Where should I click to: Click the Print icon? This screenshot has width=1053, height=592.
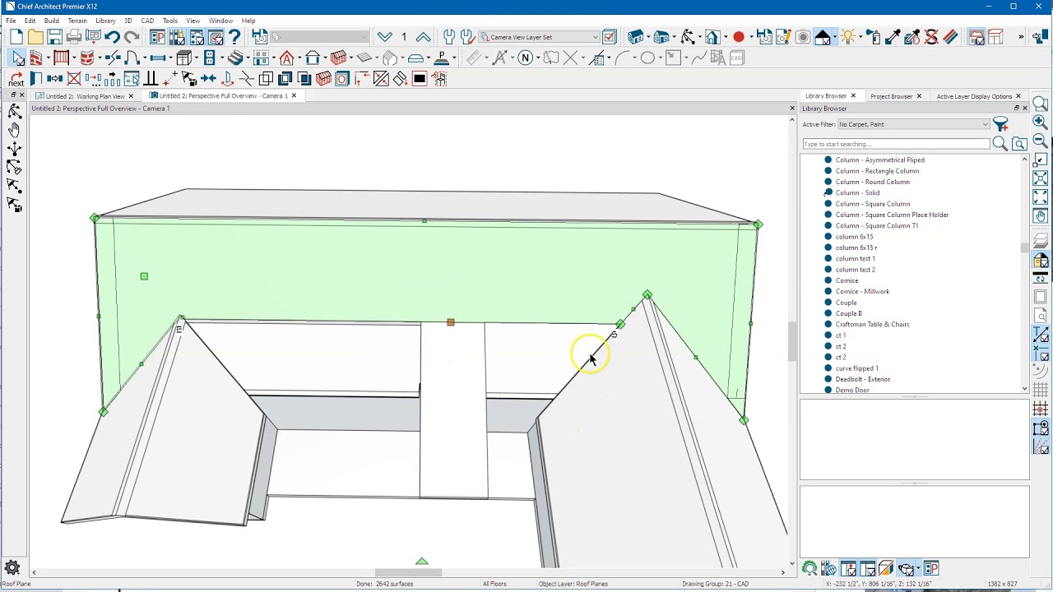tap(74, 37)
